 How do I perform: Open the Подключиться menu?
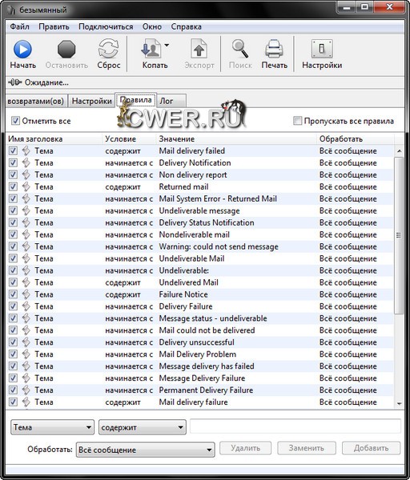[106, 26]
